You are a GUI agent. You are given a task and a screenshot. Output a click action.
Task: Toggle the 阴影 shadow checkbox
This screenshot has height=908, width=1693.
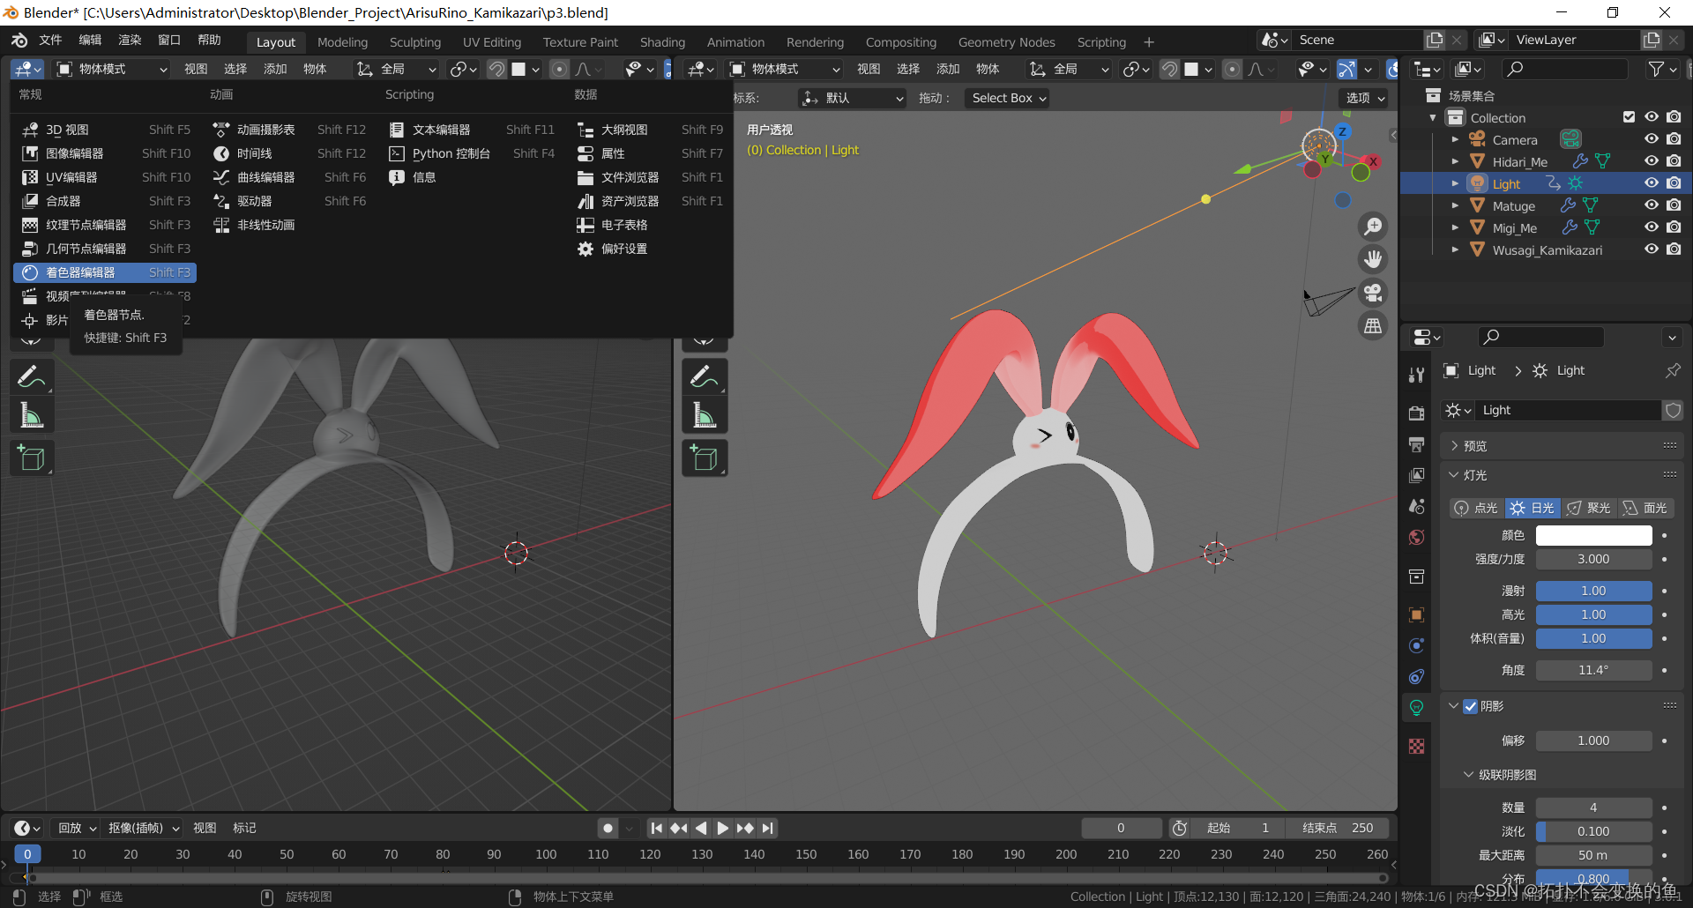coord(1470,706)
